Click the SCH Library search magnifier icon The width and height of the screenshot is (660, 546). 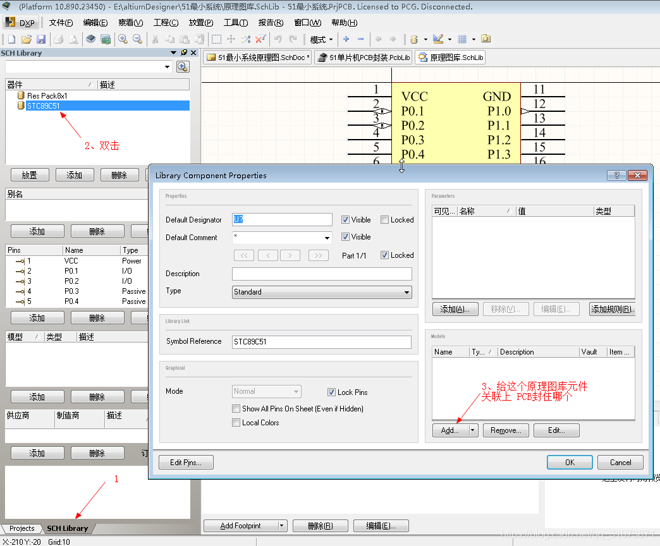coord(182,67)
